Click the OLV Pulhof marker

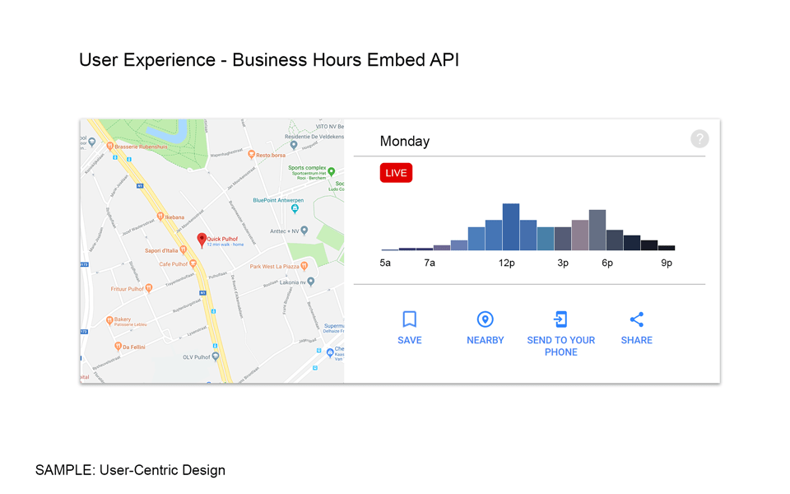tap(216, 356)
